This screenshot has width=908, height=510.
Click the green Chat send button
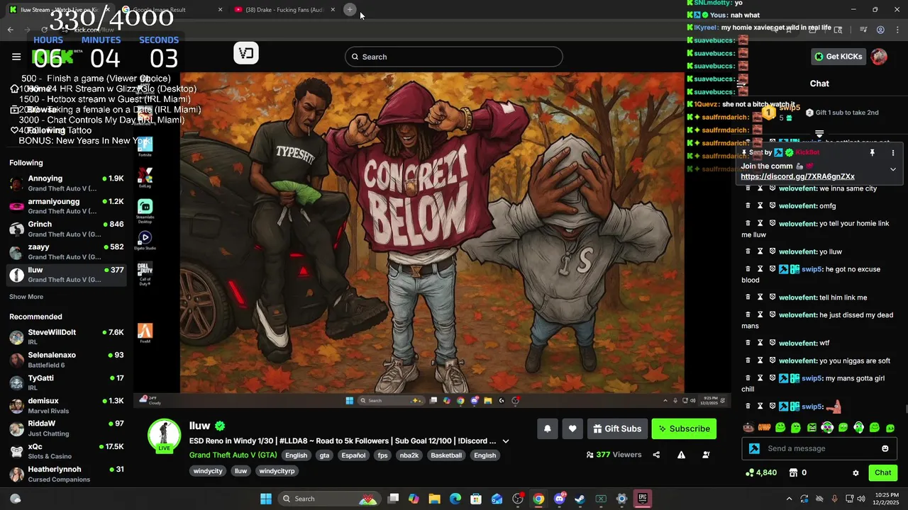[882, 472]
